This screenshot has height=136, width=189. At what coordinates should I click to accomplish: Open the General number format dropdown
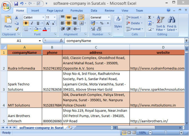[x=109, y=18]
